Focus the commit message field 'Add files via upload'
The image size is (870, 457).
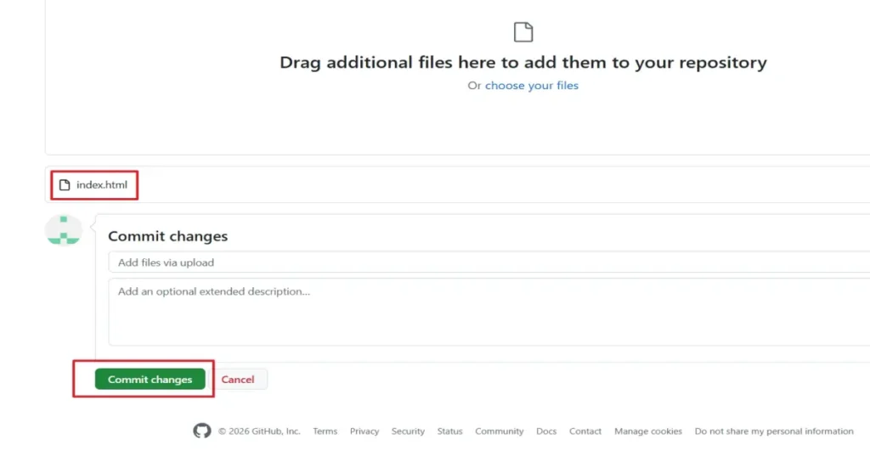(x=489, y=262)
